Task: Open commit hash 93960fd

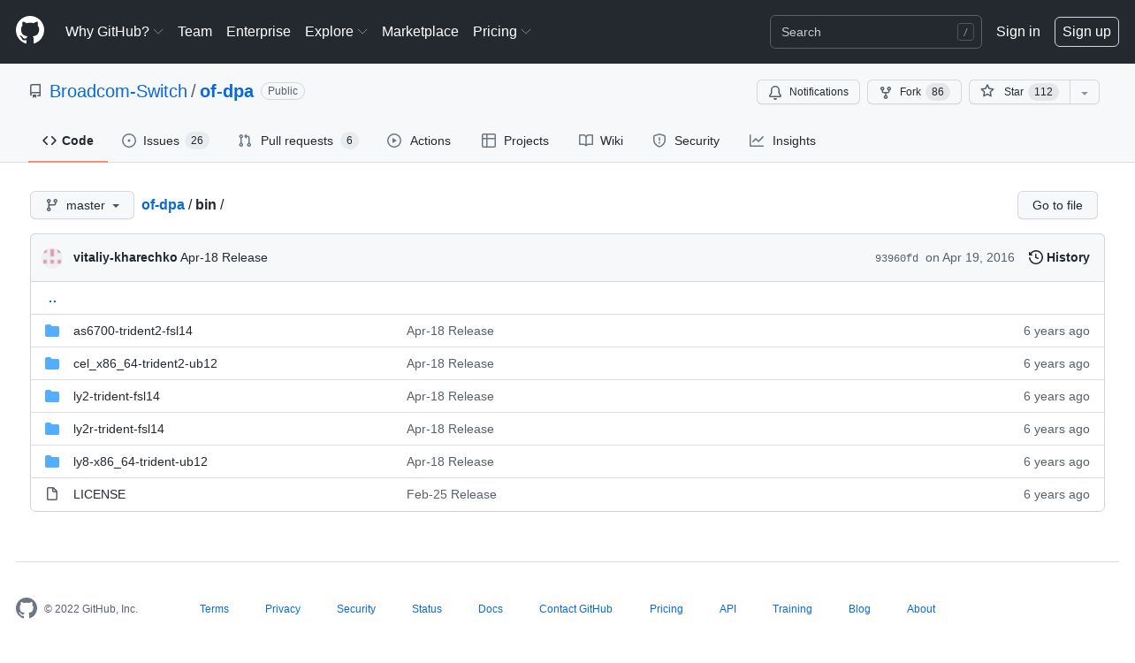Action: pyautogui.click(x=896, y=258)
